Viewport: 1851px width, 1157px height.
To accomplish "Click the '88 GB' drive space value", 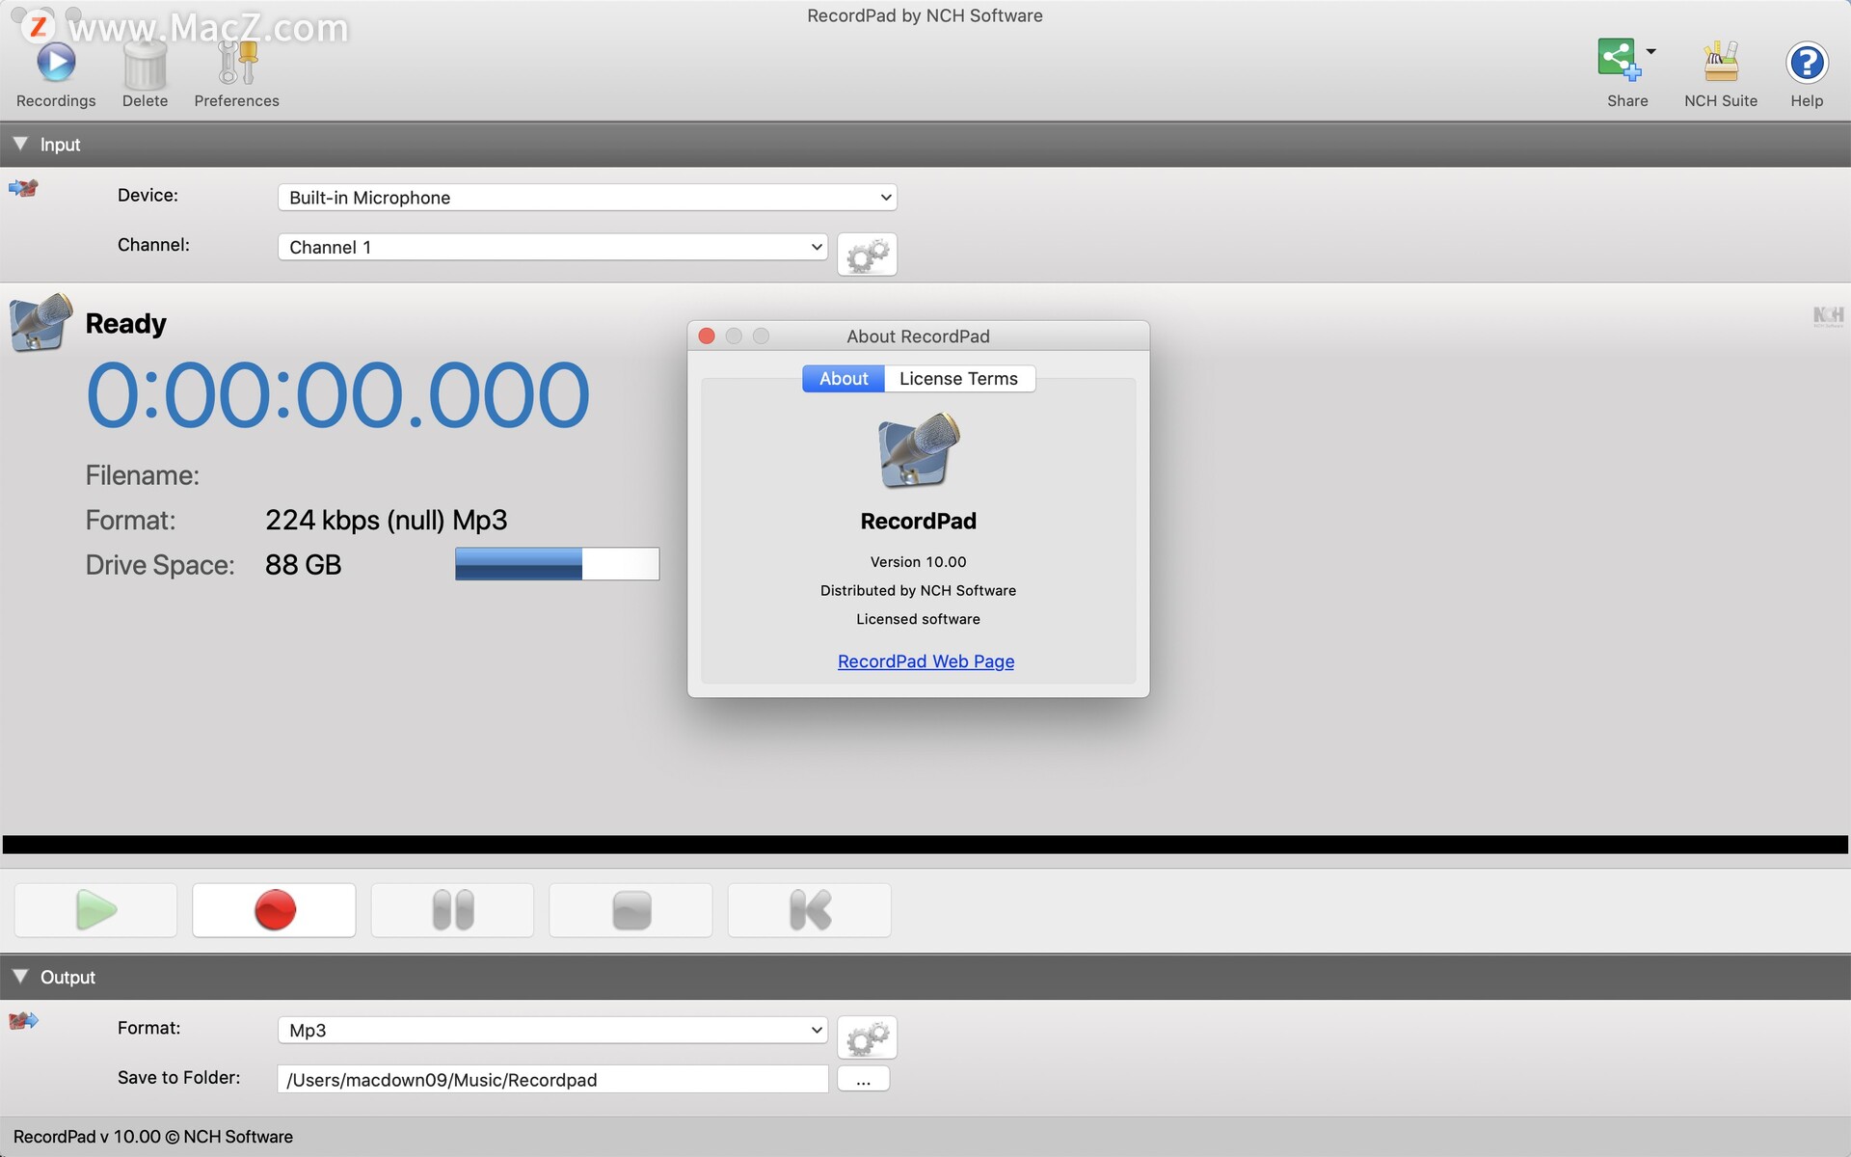I will coord(303,565).
